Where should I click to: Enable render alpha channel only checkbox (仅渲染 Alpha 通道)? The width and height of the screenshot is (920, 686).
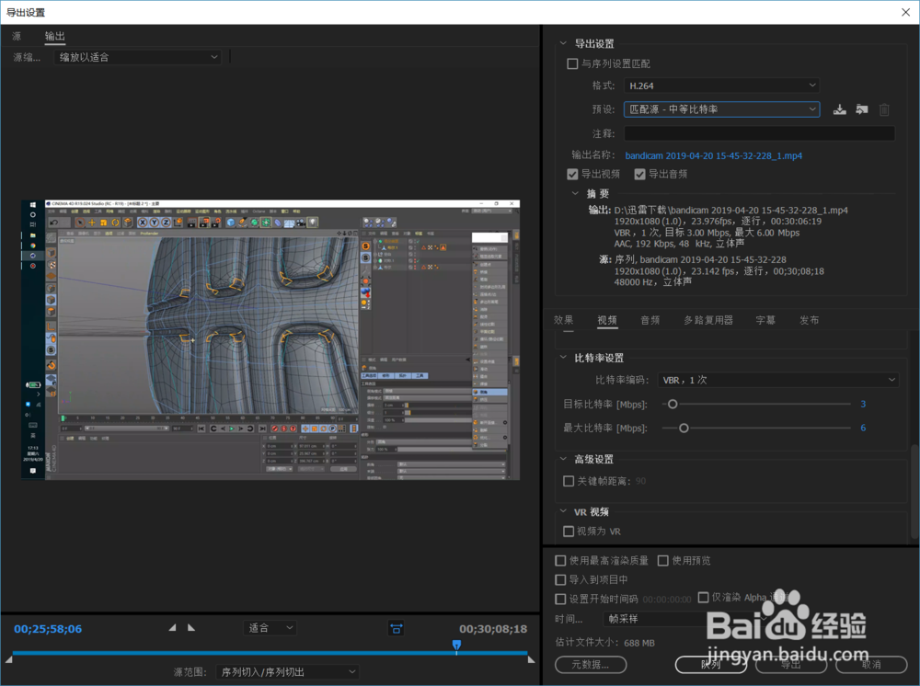704,598
